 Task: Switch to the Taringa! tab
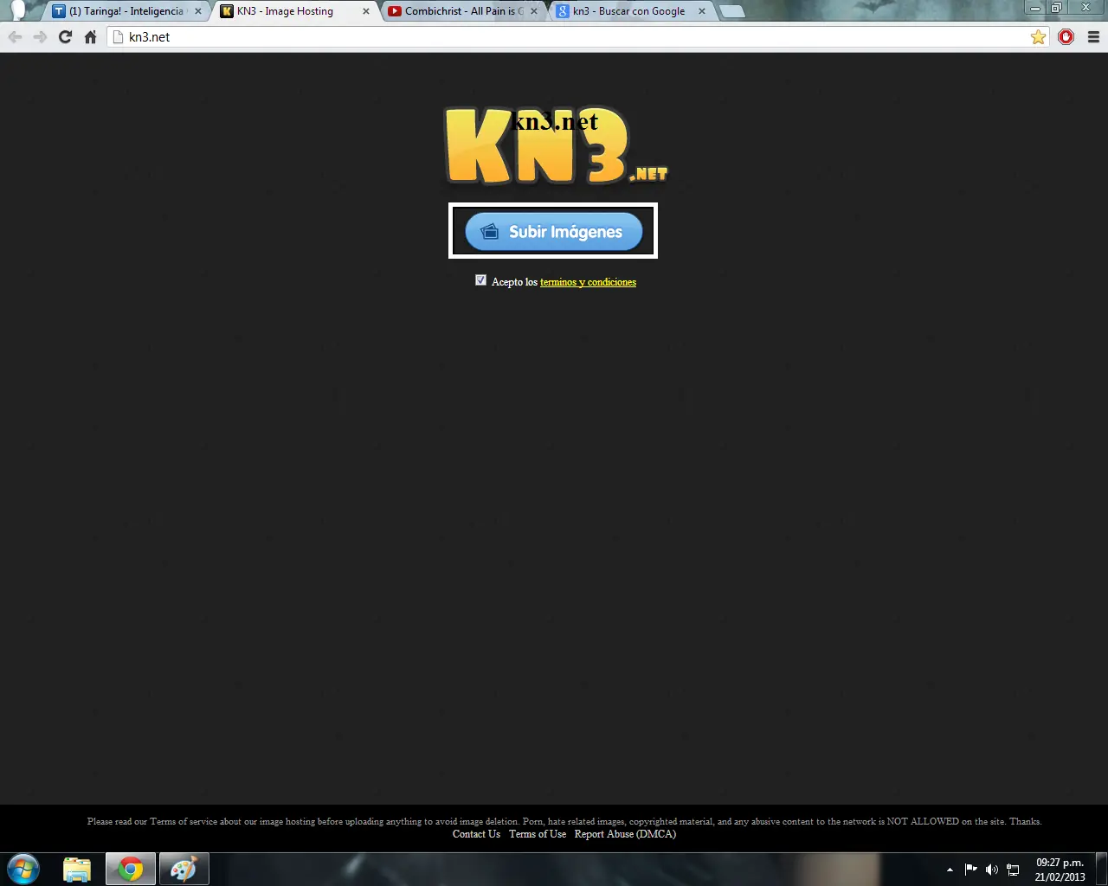coord(126,11)
